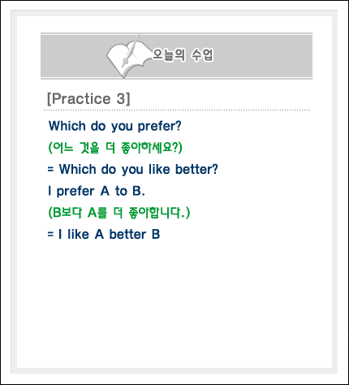This screenshot has width=349, height=385.
Task: Click the Korean line 어느 것을 더 좋아하세요?
Action: click(x=115, y=148)
